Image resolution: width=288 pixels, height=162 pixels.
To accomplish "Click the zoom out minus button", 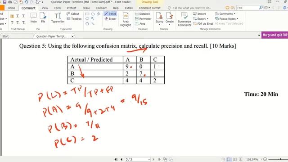I will (265, 159).
